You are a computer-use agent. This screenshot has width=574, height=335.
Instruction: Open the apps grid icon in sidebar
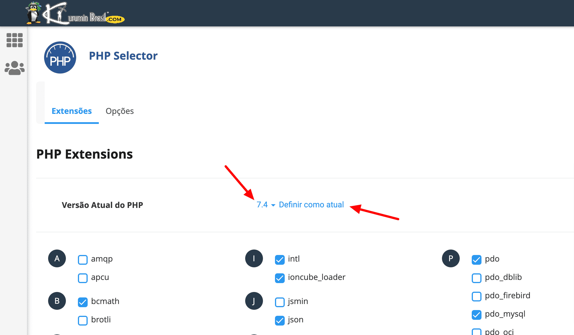click(15, 40)
